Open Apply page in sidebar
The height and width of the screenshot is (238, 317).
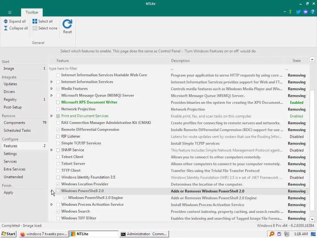[24, 192]
